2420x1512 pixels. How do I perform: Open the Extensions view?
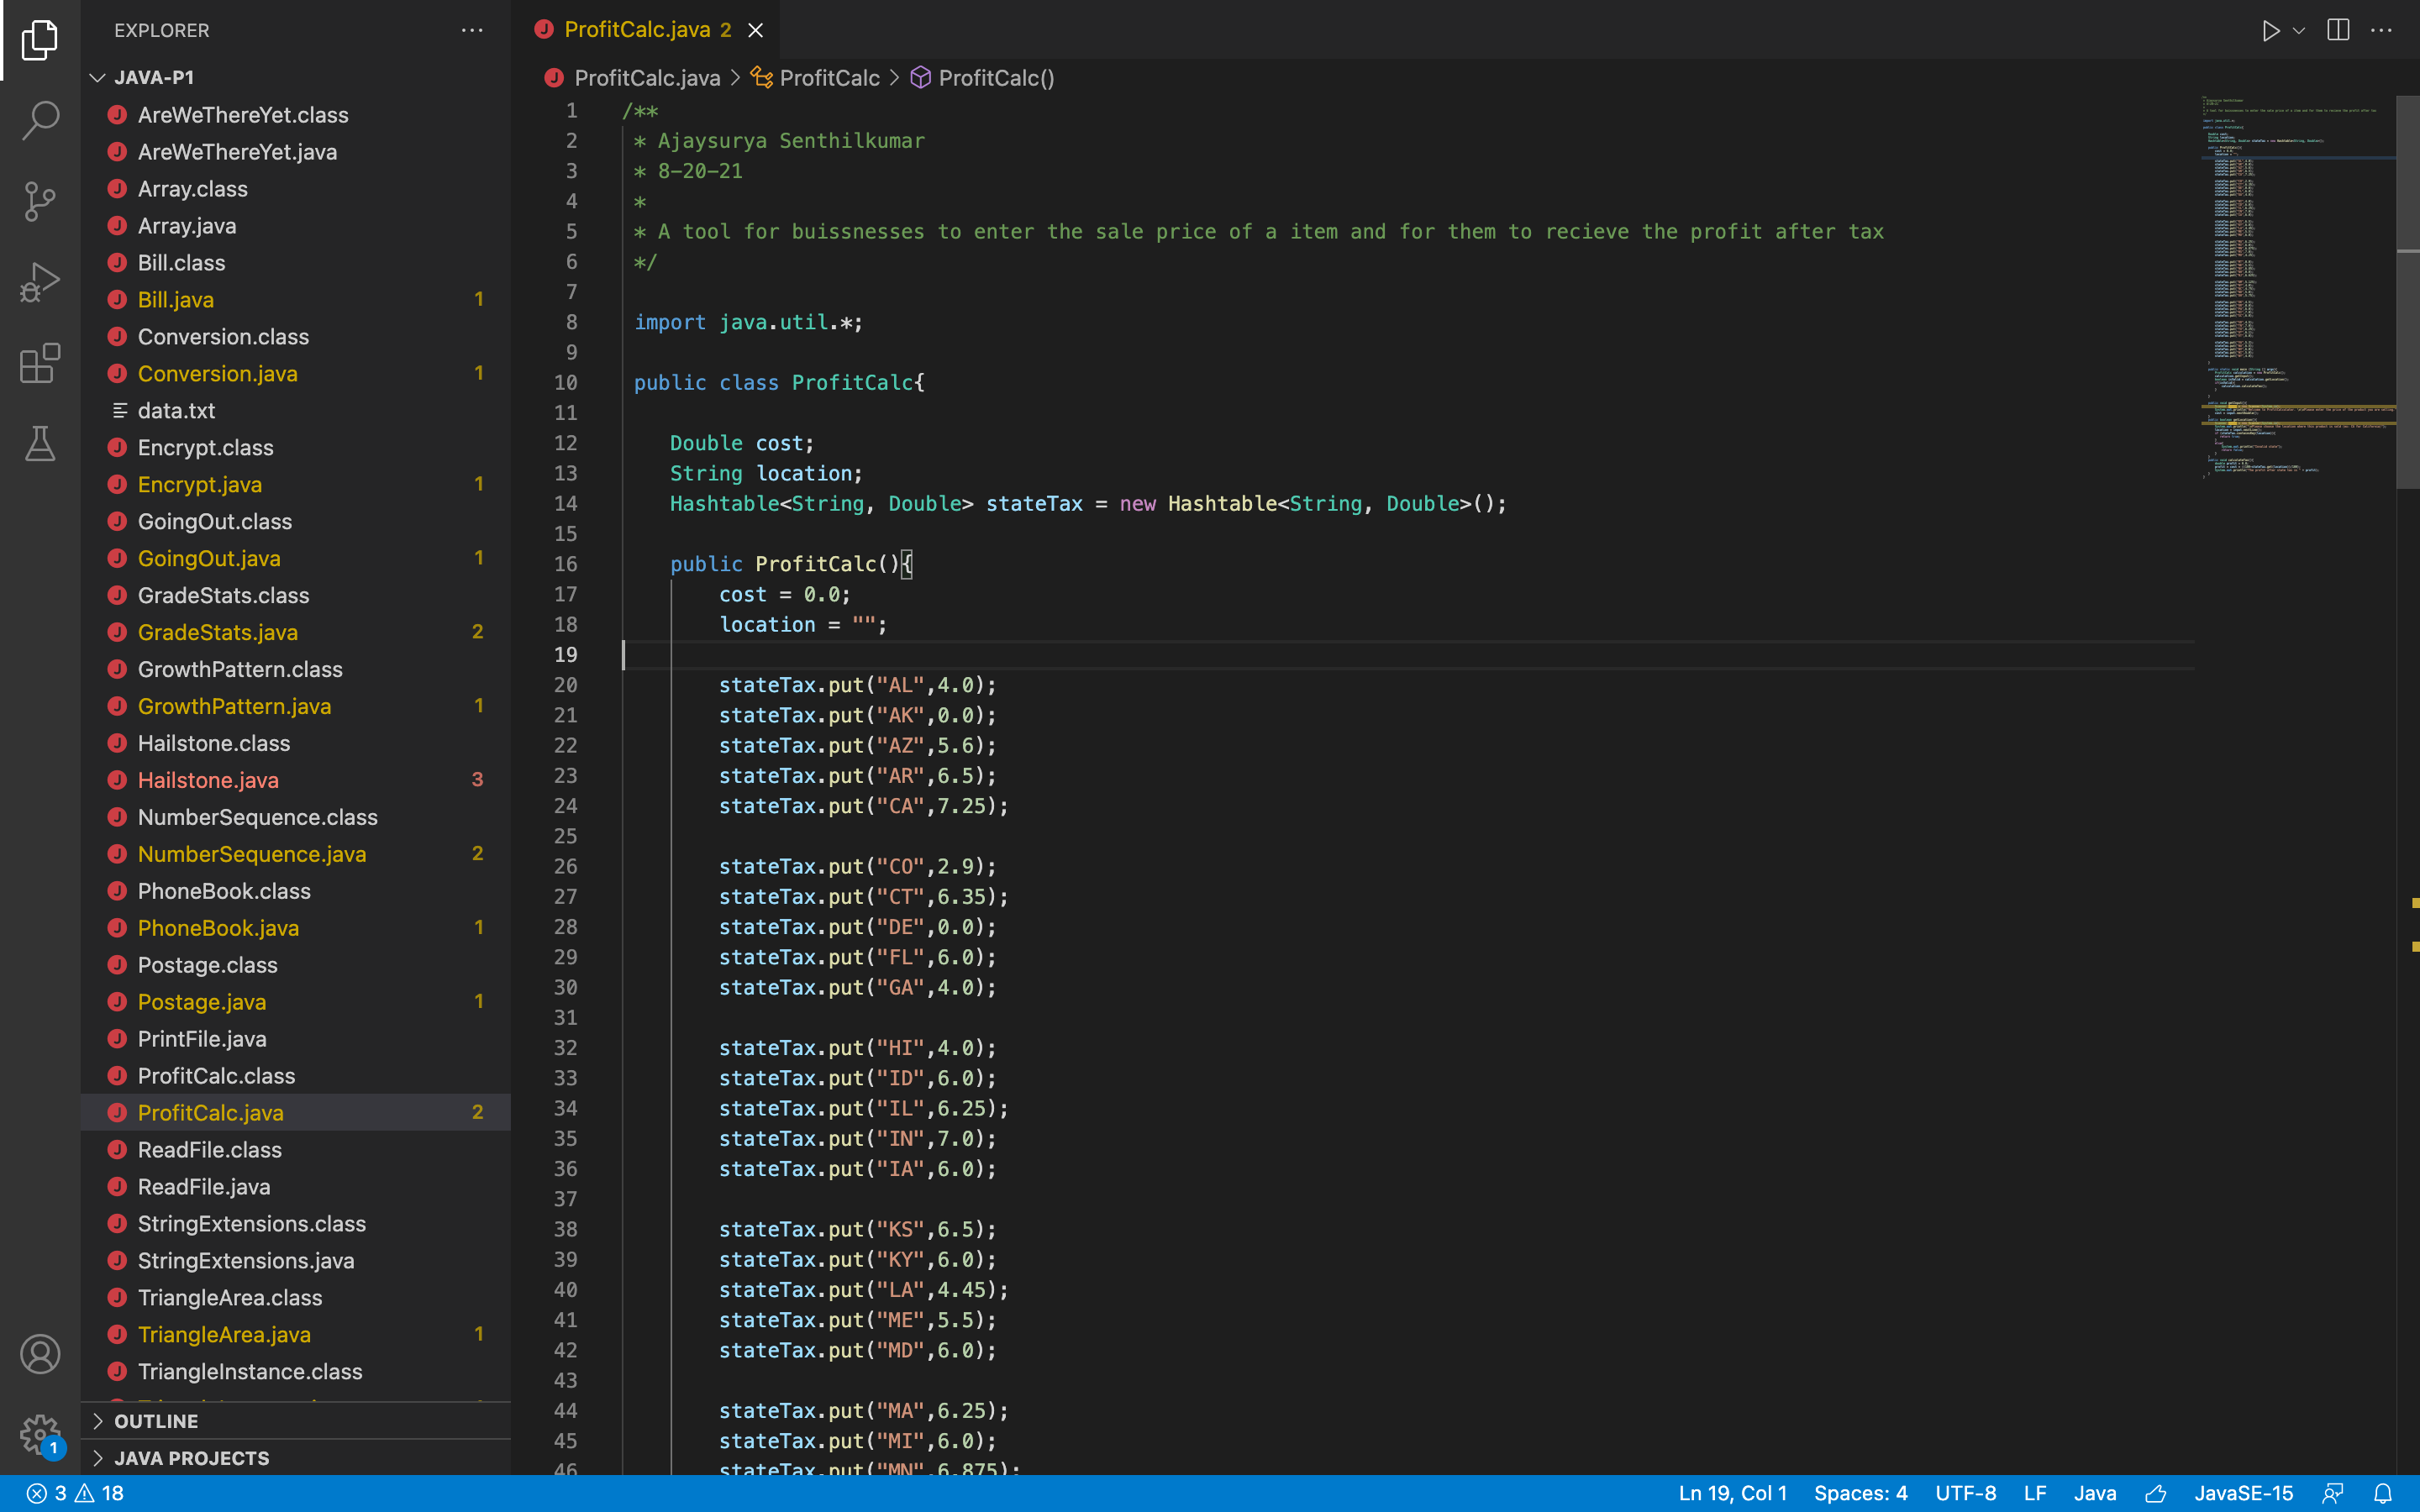tap(40, 363)
